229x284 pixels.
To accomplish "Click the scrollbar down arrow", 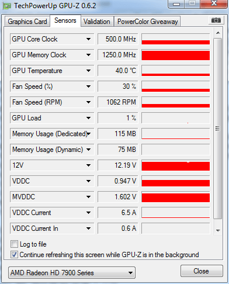I will (218, 230).
